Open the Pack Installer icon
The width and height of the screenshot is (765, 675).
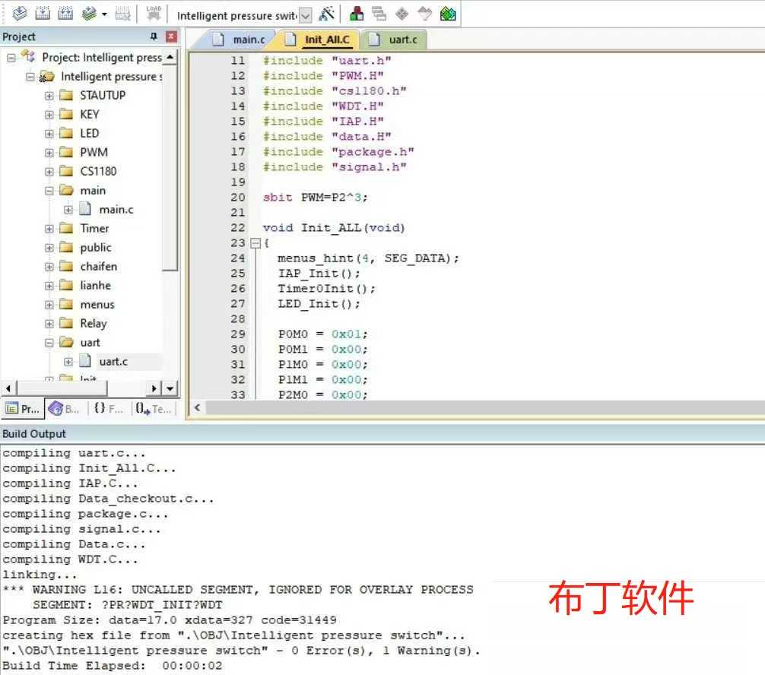point(448,14)
